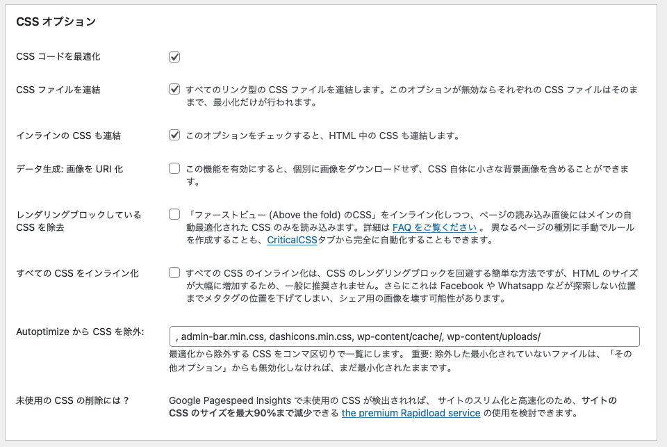Click the Autoptimize から CSS を除外 row label
This screenshot has height=447, width=667.
pos(80,332)
